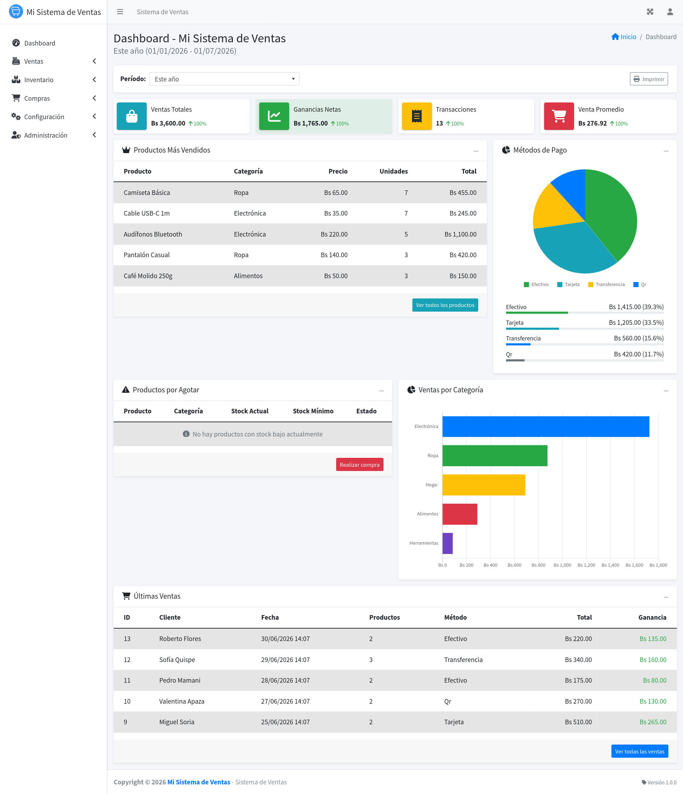Collapse the Productos Más Vendidos card
The width and height of the screenshot is (683, 794).
(476, 150)
